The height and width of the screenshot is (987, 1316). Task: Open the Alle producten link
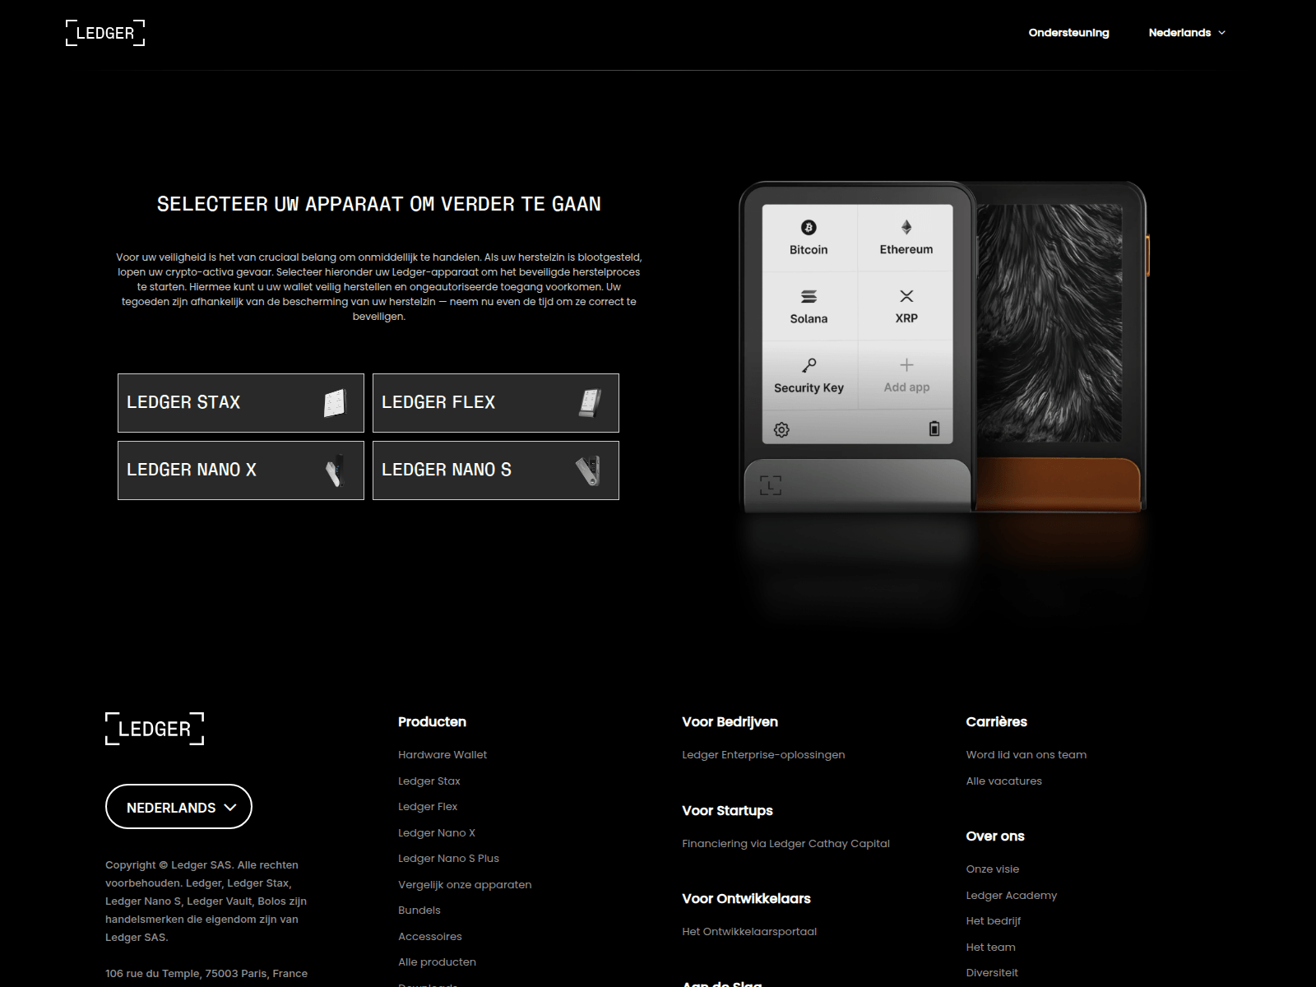437,962
